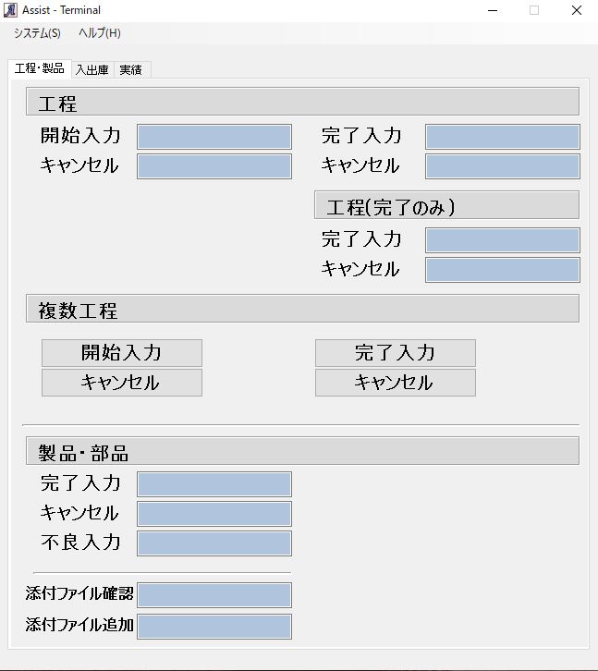
Task: Click the キャンセル field under 工程(完了のみ)
Action: [503, 270]
